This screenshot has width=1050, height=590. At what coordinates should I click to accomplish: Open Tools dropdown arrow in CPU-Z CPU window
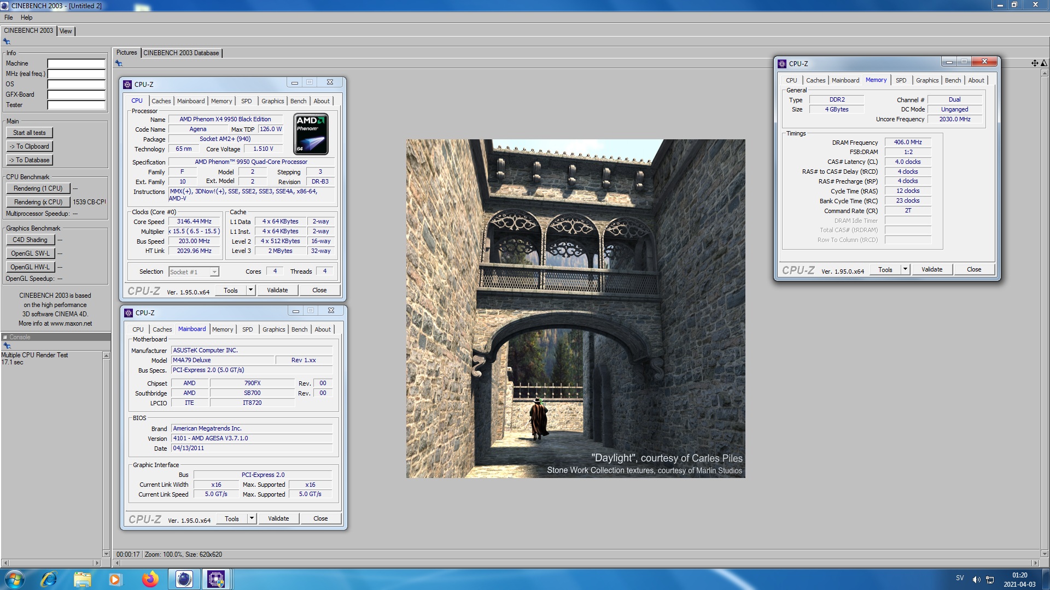pos(250,290)
